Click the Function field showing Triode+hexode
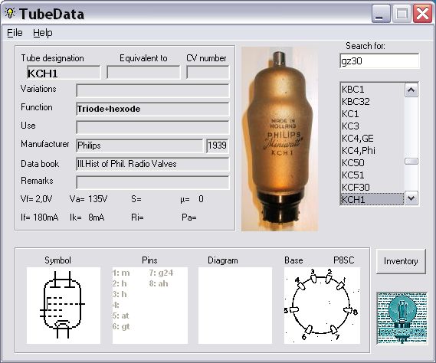The image size is (436, 363). (152, 109)
